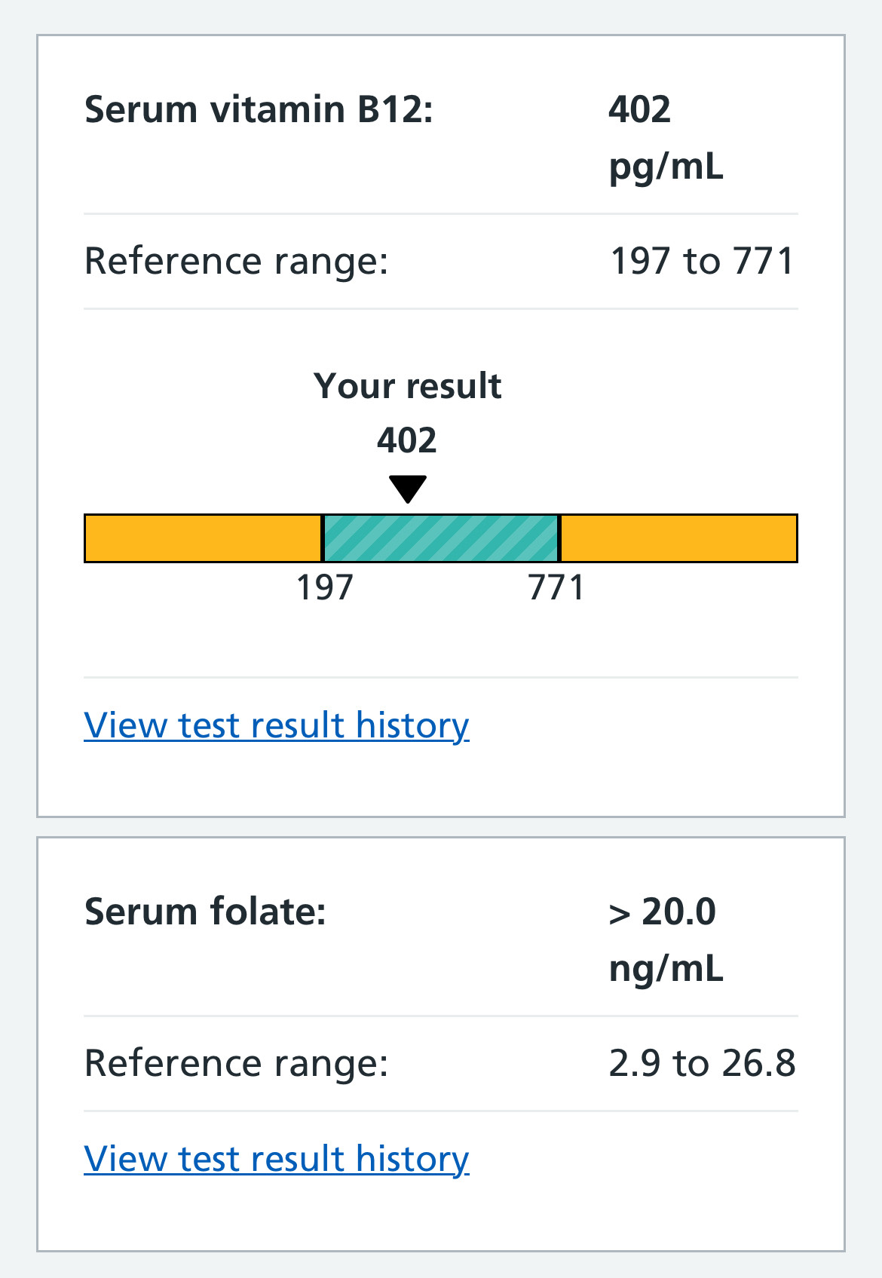Click the 197 lower bound label under bar
This screenshot has width=882, height=1278.
pyautogui.click(x=325, y=588)
